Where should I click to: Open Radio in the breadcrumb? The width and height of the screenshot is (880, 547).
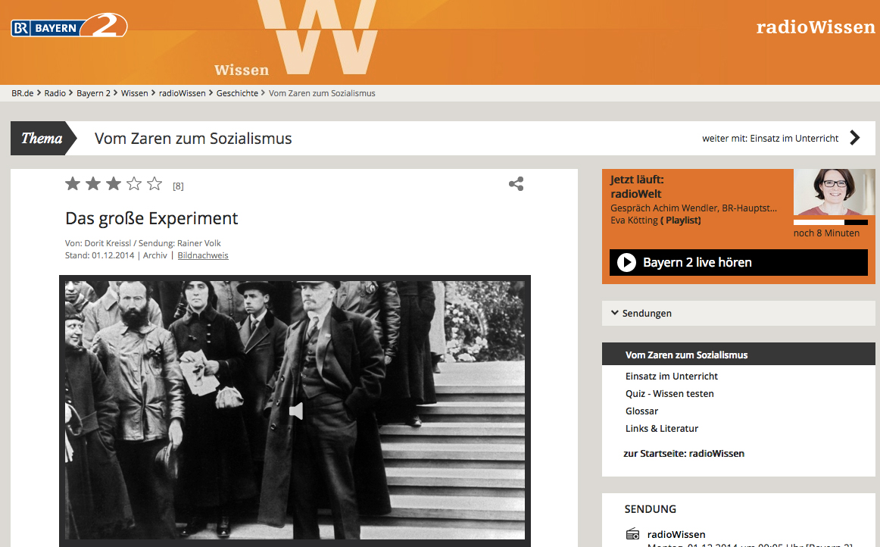click(x=55, y=93)
